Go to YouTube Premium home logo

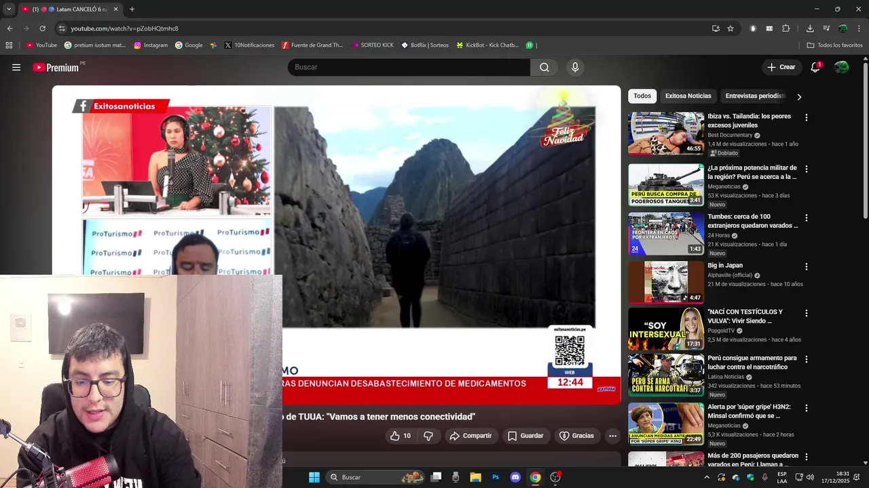(x=56, y=67)
